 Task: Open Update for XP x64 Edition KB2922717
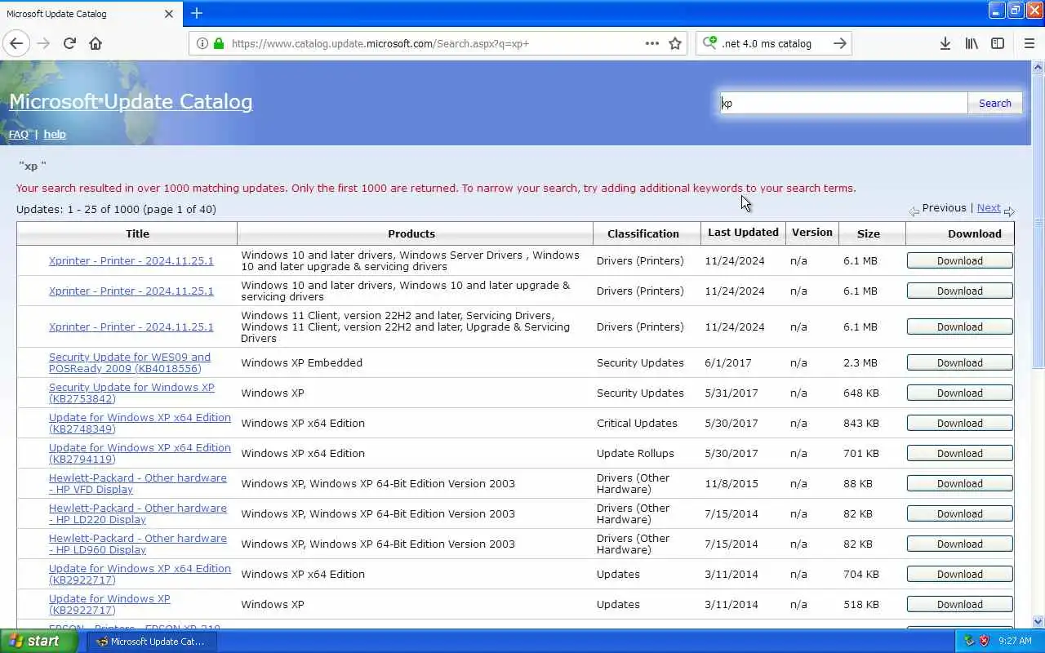(x=140, y=574)
